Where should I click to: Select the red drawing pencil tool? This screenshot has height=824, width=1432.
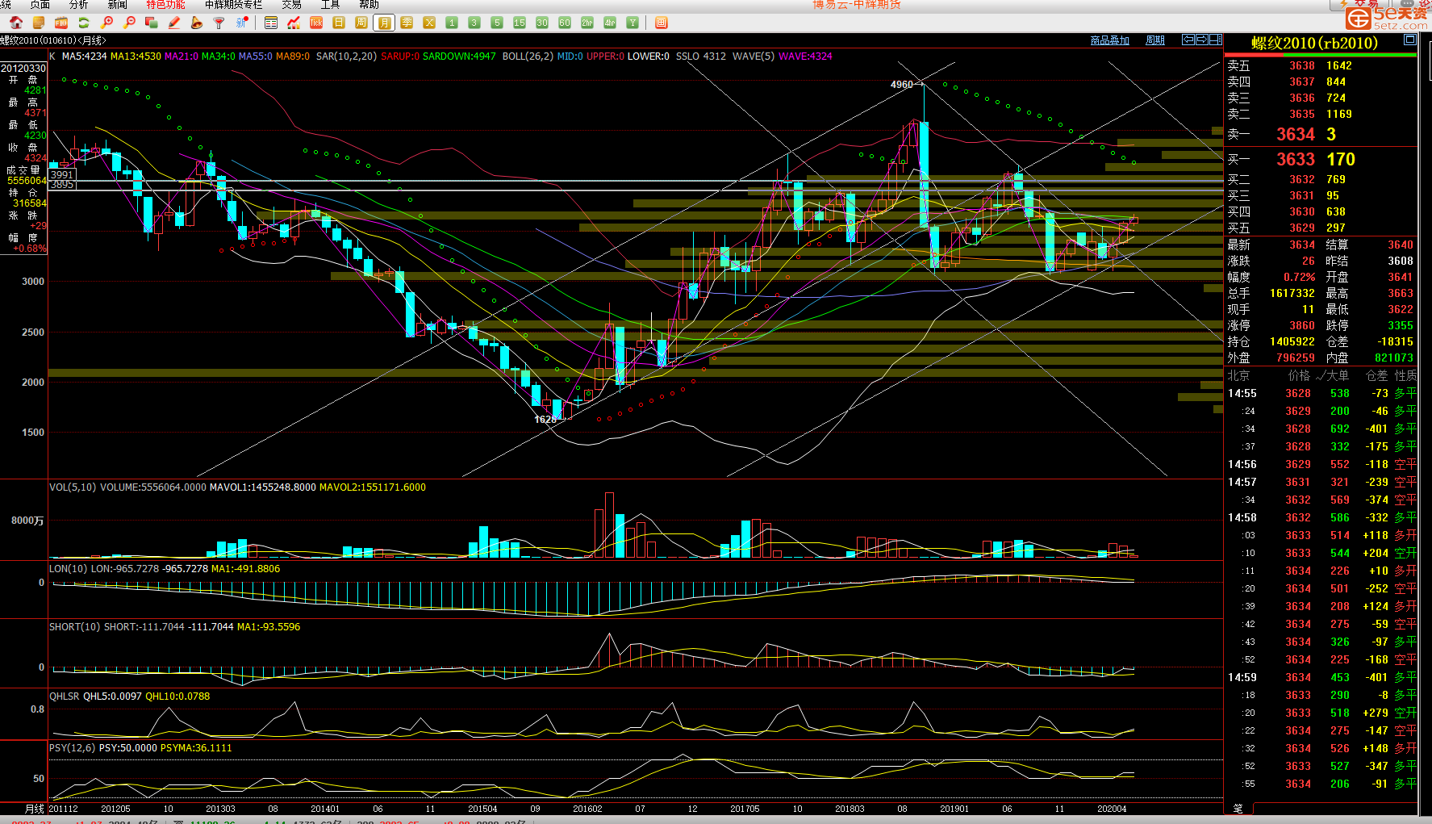click(173, 23)
